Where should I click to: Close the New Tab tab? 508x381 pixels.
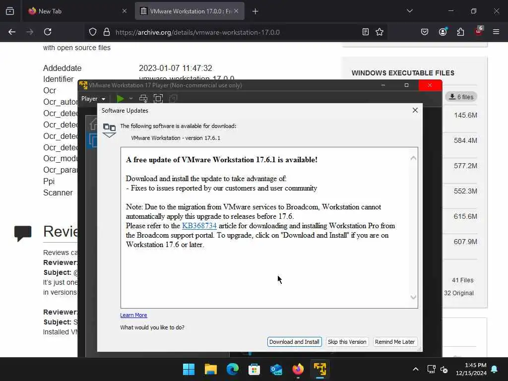tap(125, 11)
